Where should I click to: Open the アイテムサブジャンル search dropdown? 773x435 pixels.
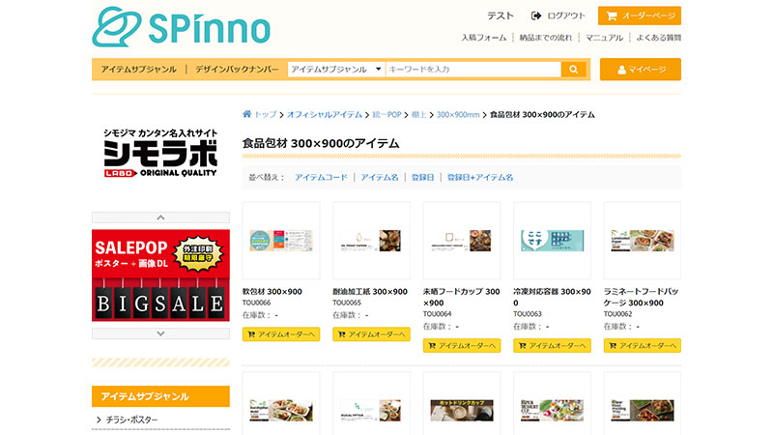point(336,70)
